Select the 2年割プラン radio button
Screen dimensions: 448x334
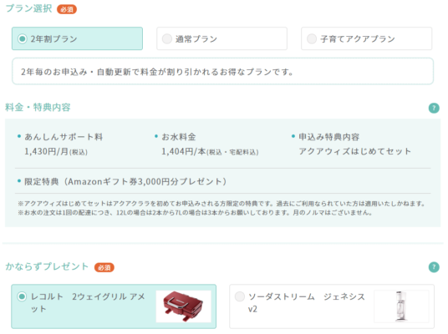click(x=23, y=38)
